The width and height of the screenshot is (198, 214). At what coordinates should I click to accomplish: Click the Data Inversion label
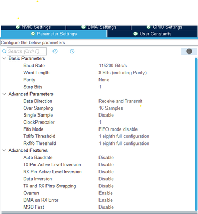point(37,179)
